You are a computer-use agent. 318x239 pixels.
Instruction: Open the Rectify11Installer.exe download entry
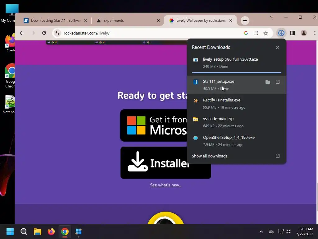[236, 103]
